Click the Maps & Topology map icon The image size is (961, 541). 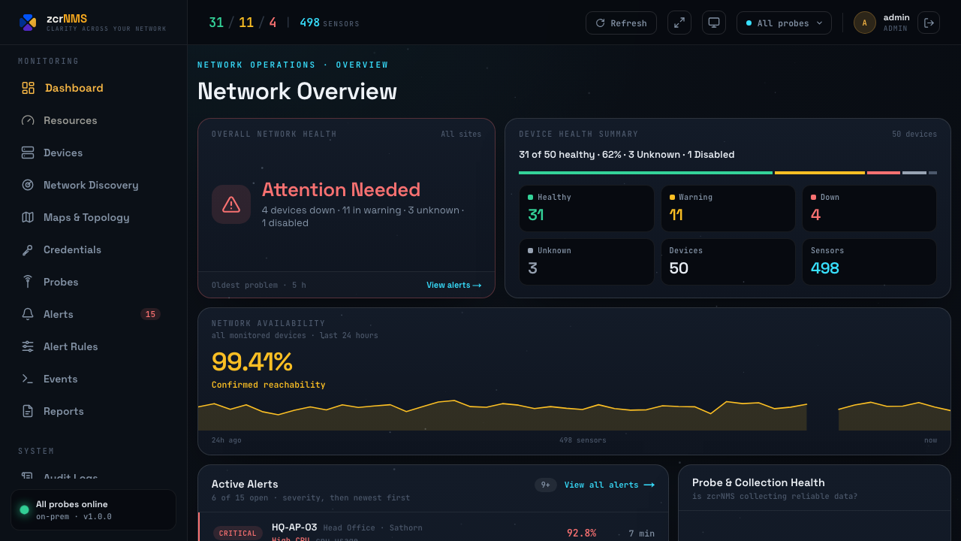28,217
